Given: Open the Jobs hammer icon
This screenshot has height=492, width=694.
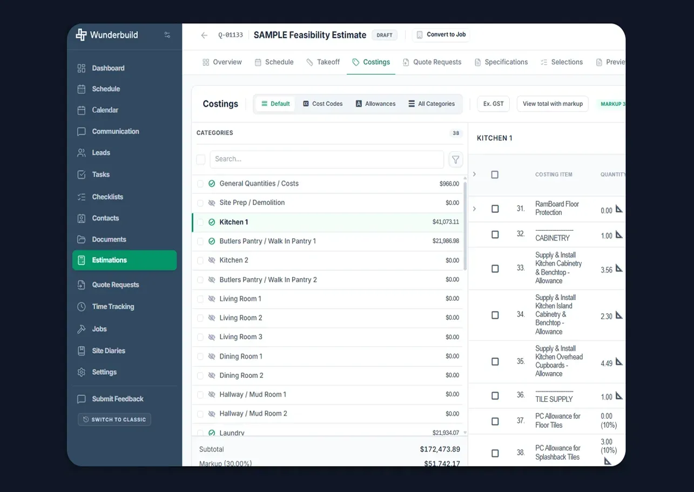Looking at the screenshot, I should point(82,329).
